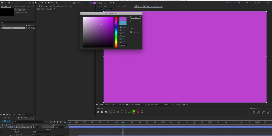Choose the Pen tool
This screenshot has height=136, width=272.
tap(36, 3)
